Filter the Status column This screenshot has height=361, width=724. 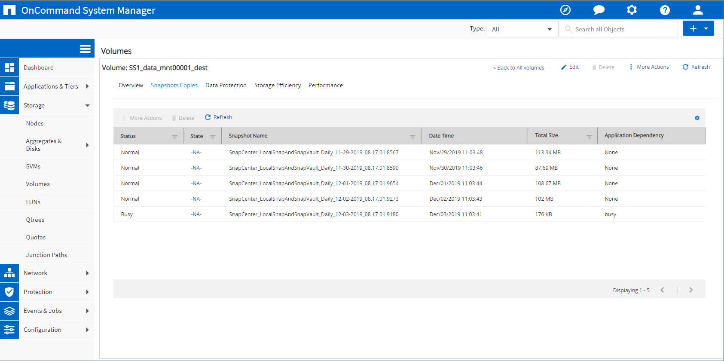point(174,137)
